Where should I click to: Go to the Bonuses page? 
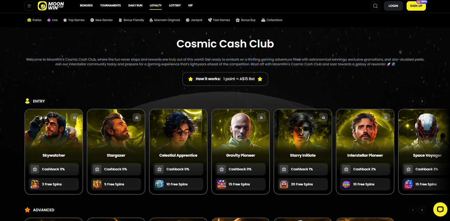tap(86, 6)
